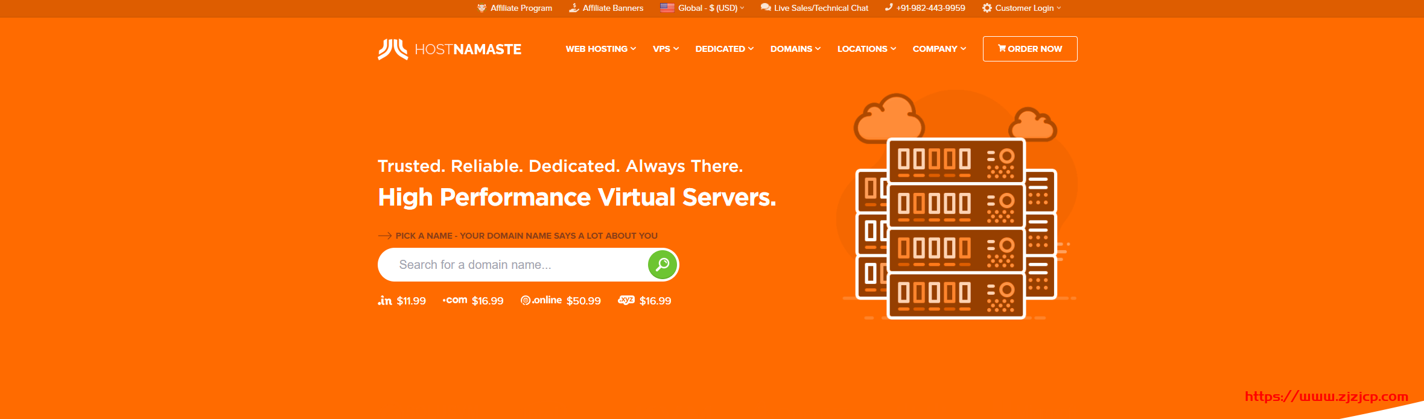Click the phone handset icon

click(x=889, y=8)
